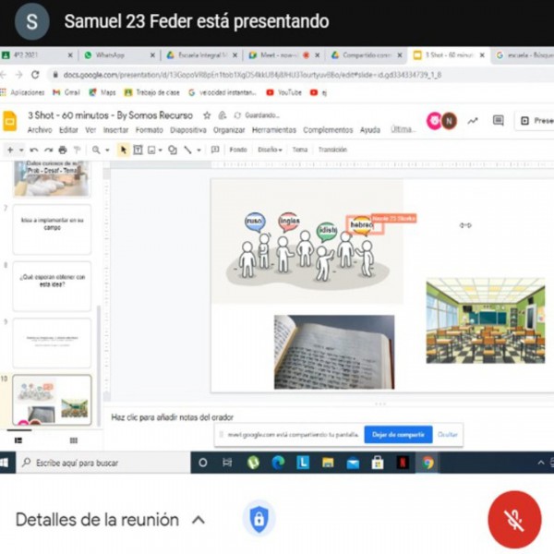
Task: Open the Trabajo de clase bookmark
Action: [152, 92]
